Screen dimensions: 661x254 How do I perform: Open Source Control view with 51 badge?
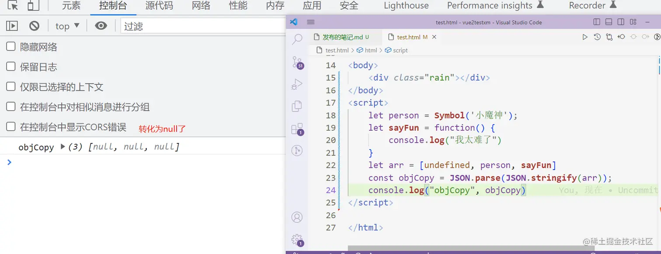click(x=297, y=62)
